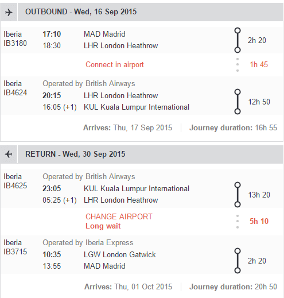Click KUL Kuala Lumpur International arrival at 16:05
The height and width of the screenshot is (298, 284).
137,107
